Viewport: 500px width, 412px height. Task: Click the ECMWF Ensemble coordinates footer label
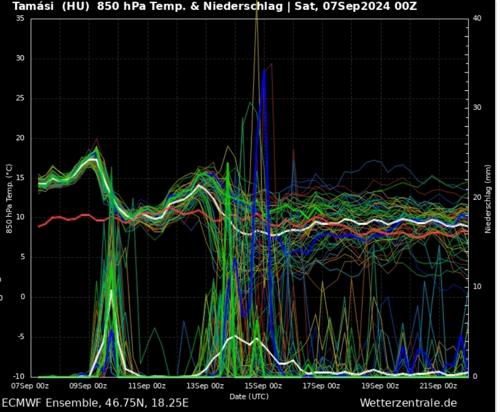(x=95, y=403)
